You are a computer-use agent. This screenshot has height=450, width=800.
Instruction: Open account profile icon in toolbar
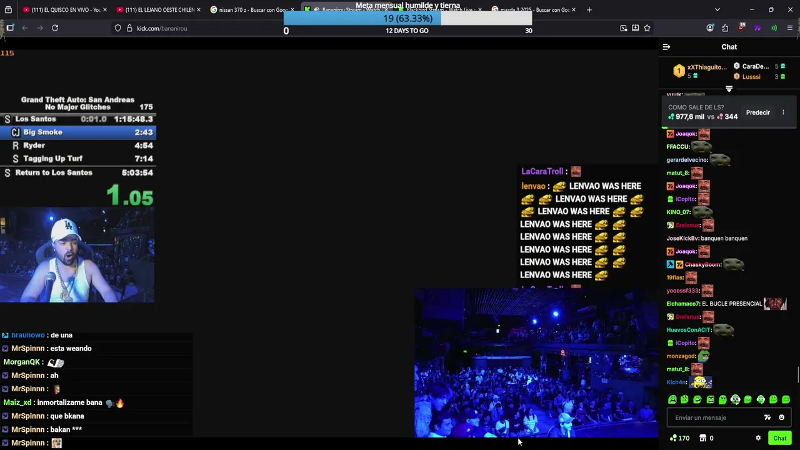710,28
